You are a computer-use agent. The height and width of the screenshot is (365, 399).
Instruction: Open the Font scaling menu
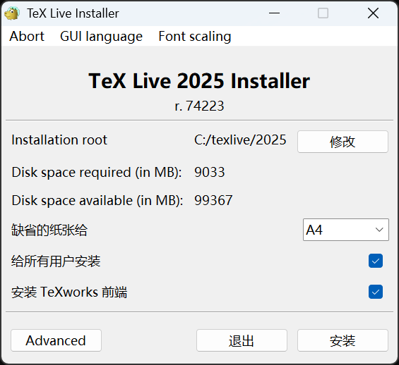(195, 37)
